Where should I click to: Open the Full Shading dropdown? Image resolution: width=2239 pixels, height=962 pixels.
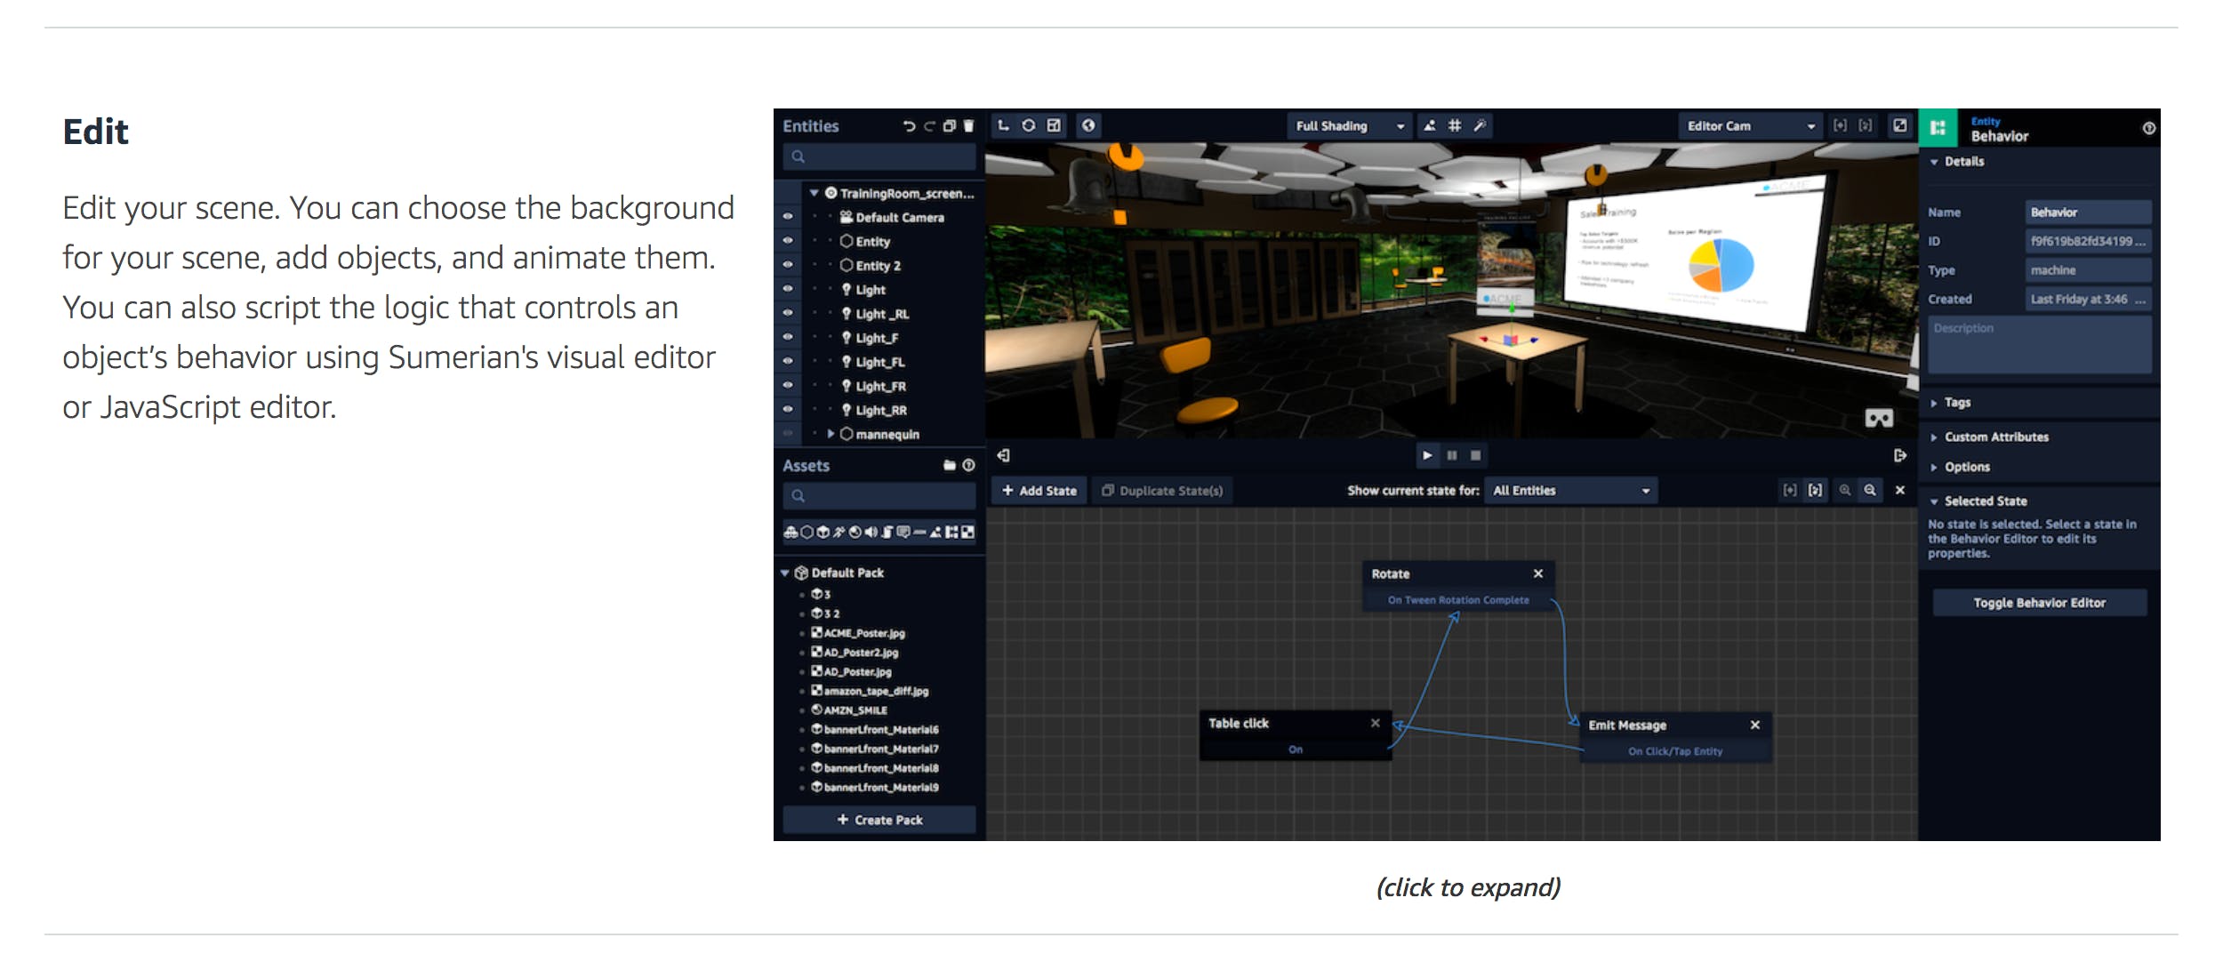(x=1350, y=126)
